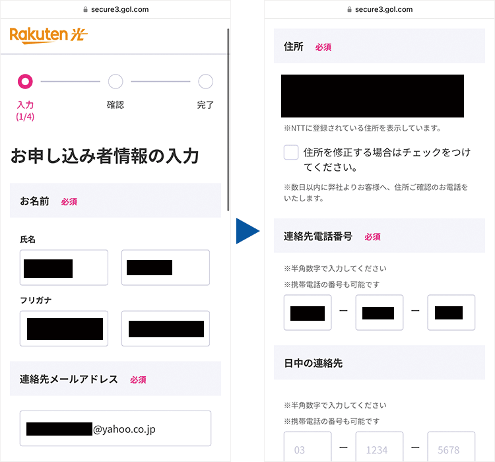Click the フリガナ field label

coord(36,300)
